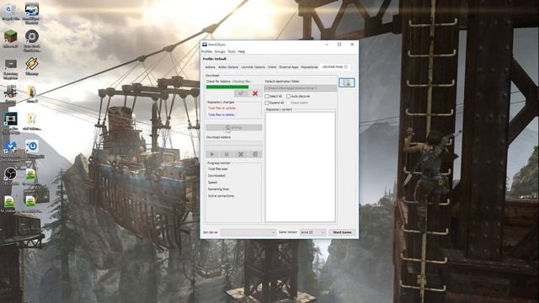This screenshot has height=303, width=539.
Task: Open the gray monitor desktop shortcut below Minecraft
Action: tap(10, 67)
